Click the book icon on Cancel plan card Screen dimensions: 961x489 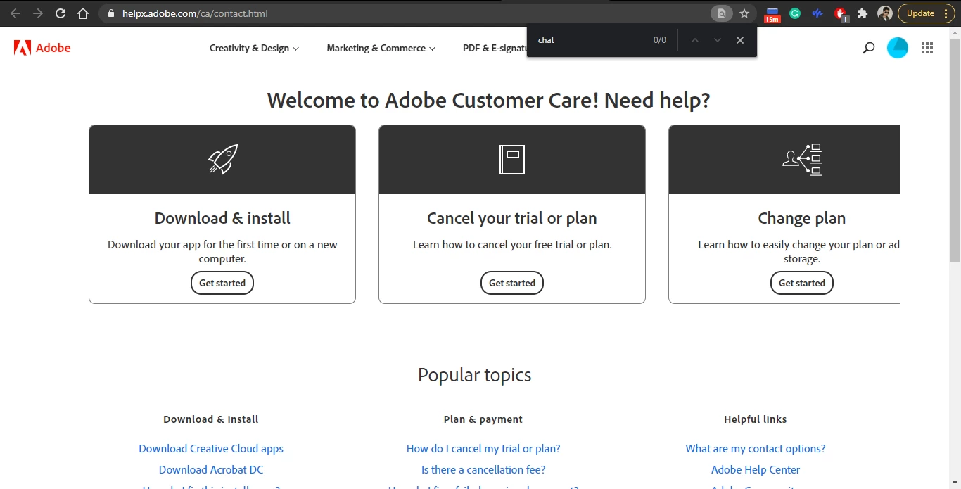(512, 159)
